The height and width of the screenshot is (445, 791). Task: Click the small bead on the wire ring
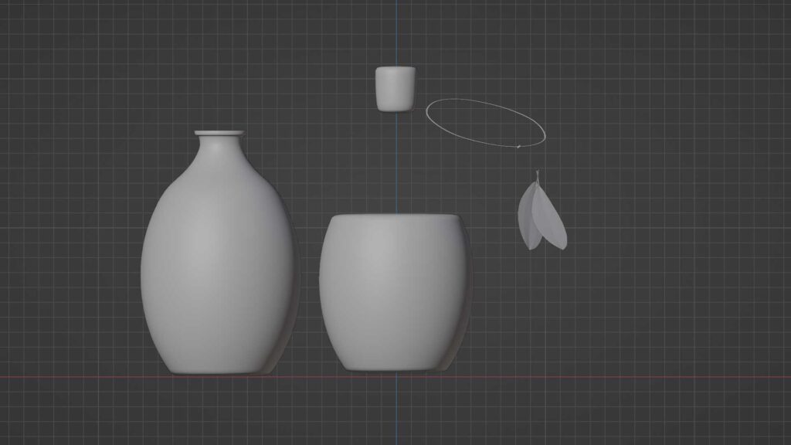[518, 146]
